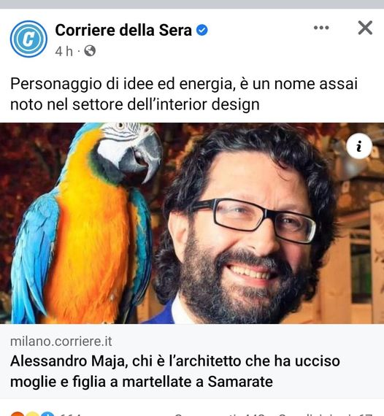Viewport: 384px width, 416px height.
Task: Click the yellow reaction emoji icon
Action: click(x=32, y=414)
